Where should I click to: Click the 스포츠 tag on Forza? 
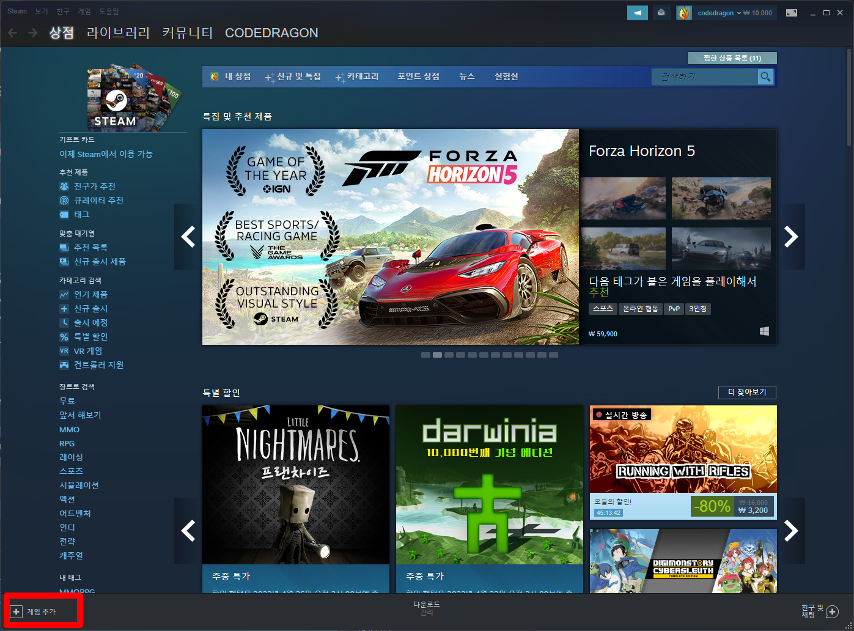click(x=603, y=309)
